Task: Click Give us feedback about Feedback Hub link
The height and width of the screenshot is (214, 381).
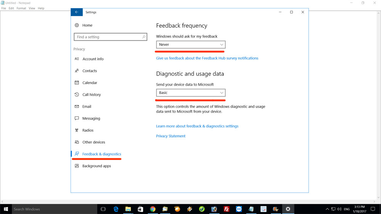Action: click(x=207, y=58)
